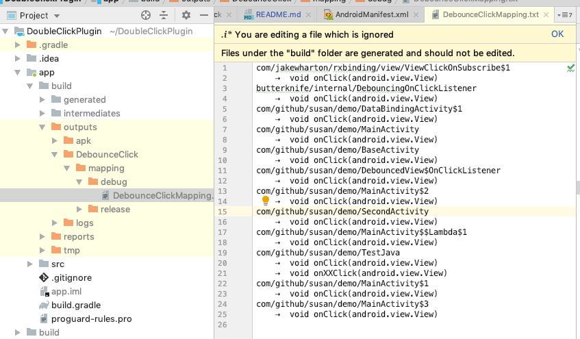Screen dimensions: 580x339
Task: Switch to AndroidManifest.xml tab
Action: (x=372, y=14)
